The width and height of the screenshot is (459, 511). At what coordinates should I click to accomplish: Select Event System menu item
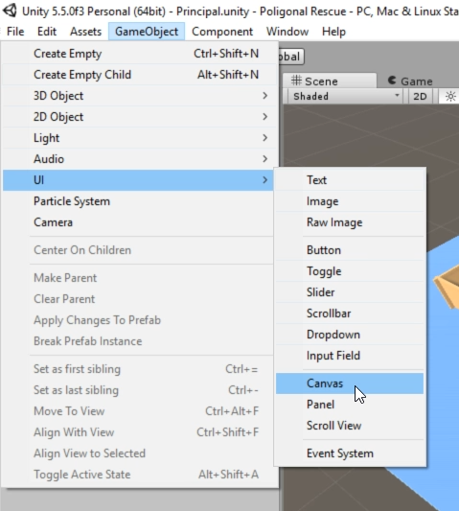click(350, 453)
